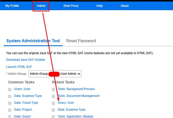
Task: Click arrow icon beside Users: User in Common Tasks
Action: (x=10, y=89)
